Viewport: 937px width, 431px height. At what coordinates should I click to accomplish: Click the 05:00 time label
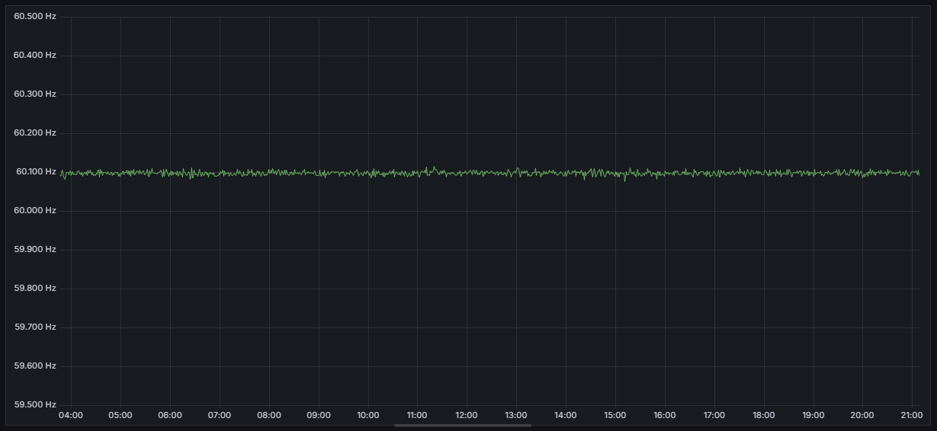tap(120, 415)
